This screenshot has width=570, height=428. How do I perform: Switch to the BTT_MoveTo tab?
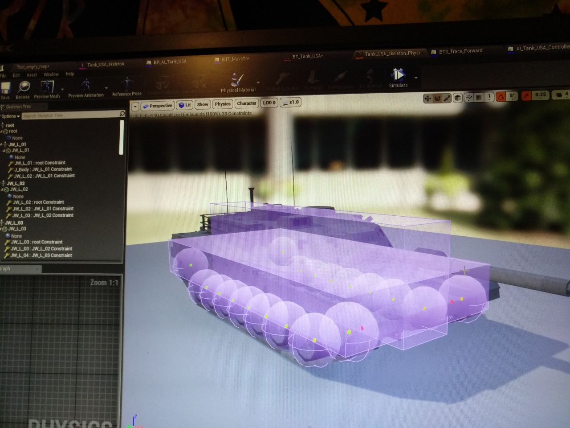(232, 59)
